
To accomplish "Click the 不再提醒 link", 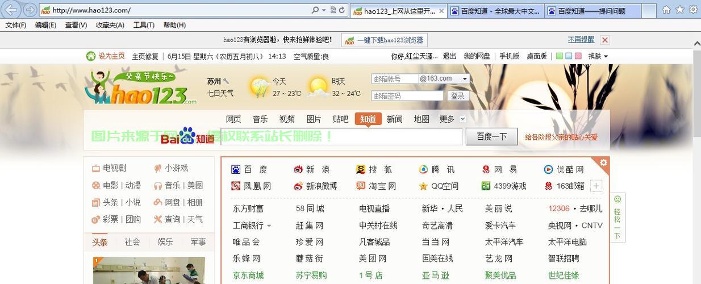I will tap(581, 40).
